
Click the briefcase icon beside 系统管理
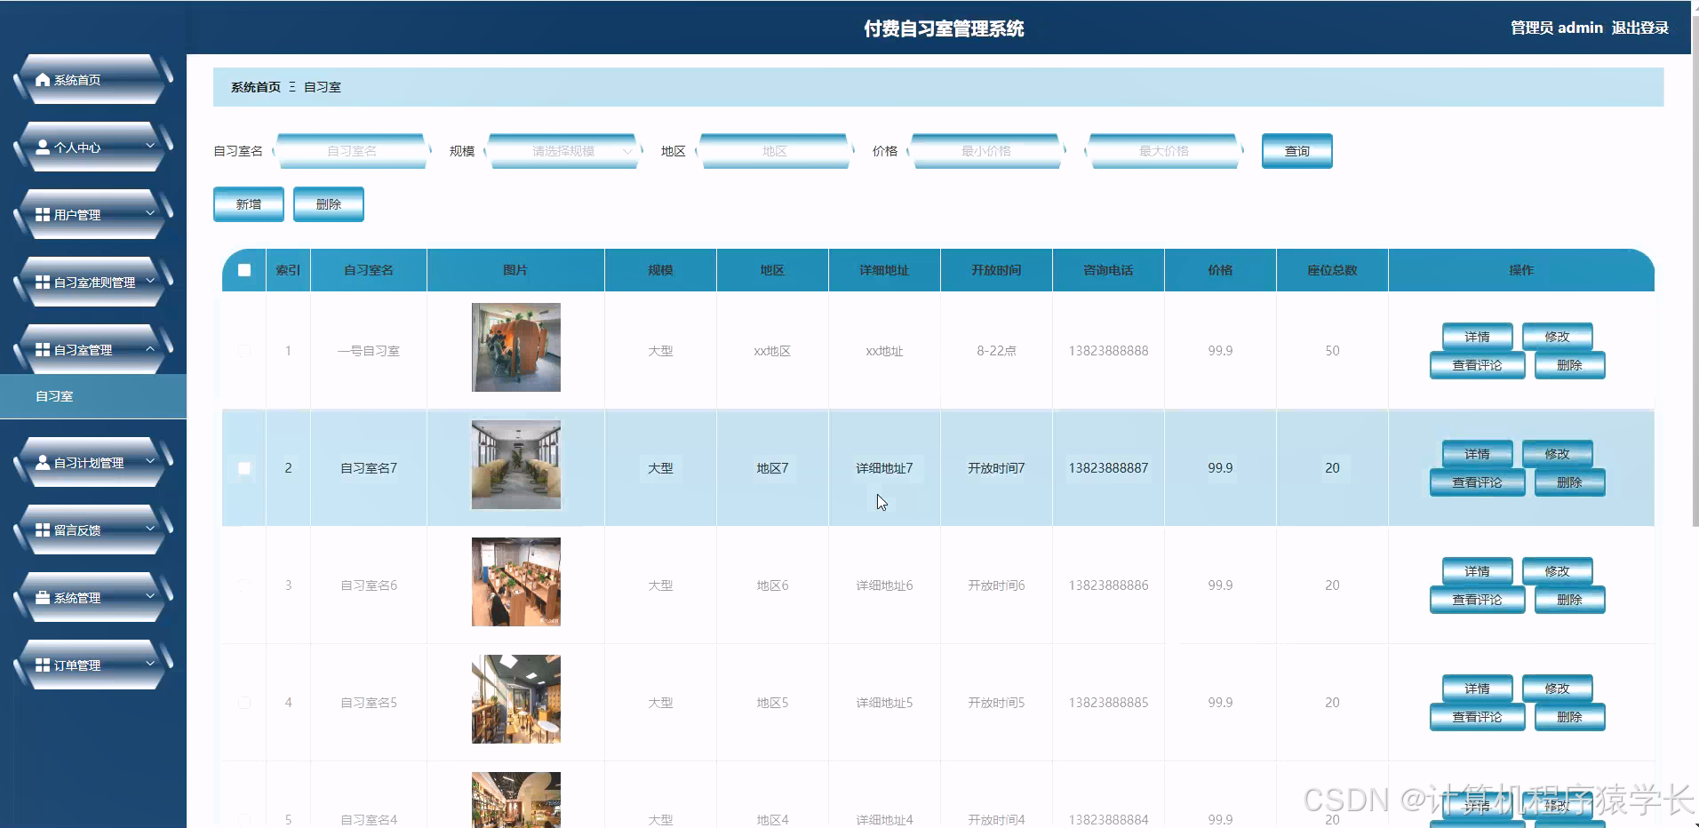click(43, 598)
